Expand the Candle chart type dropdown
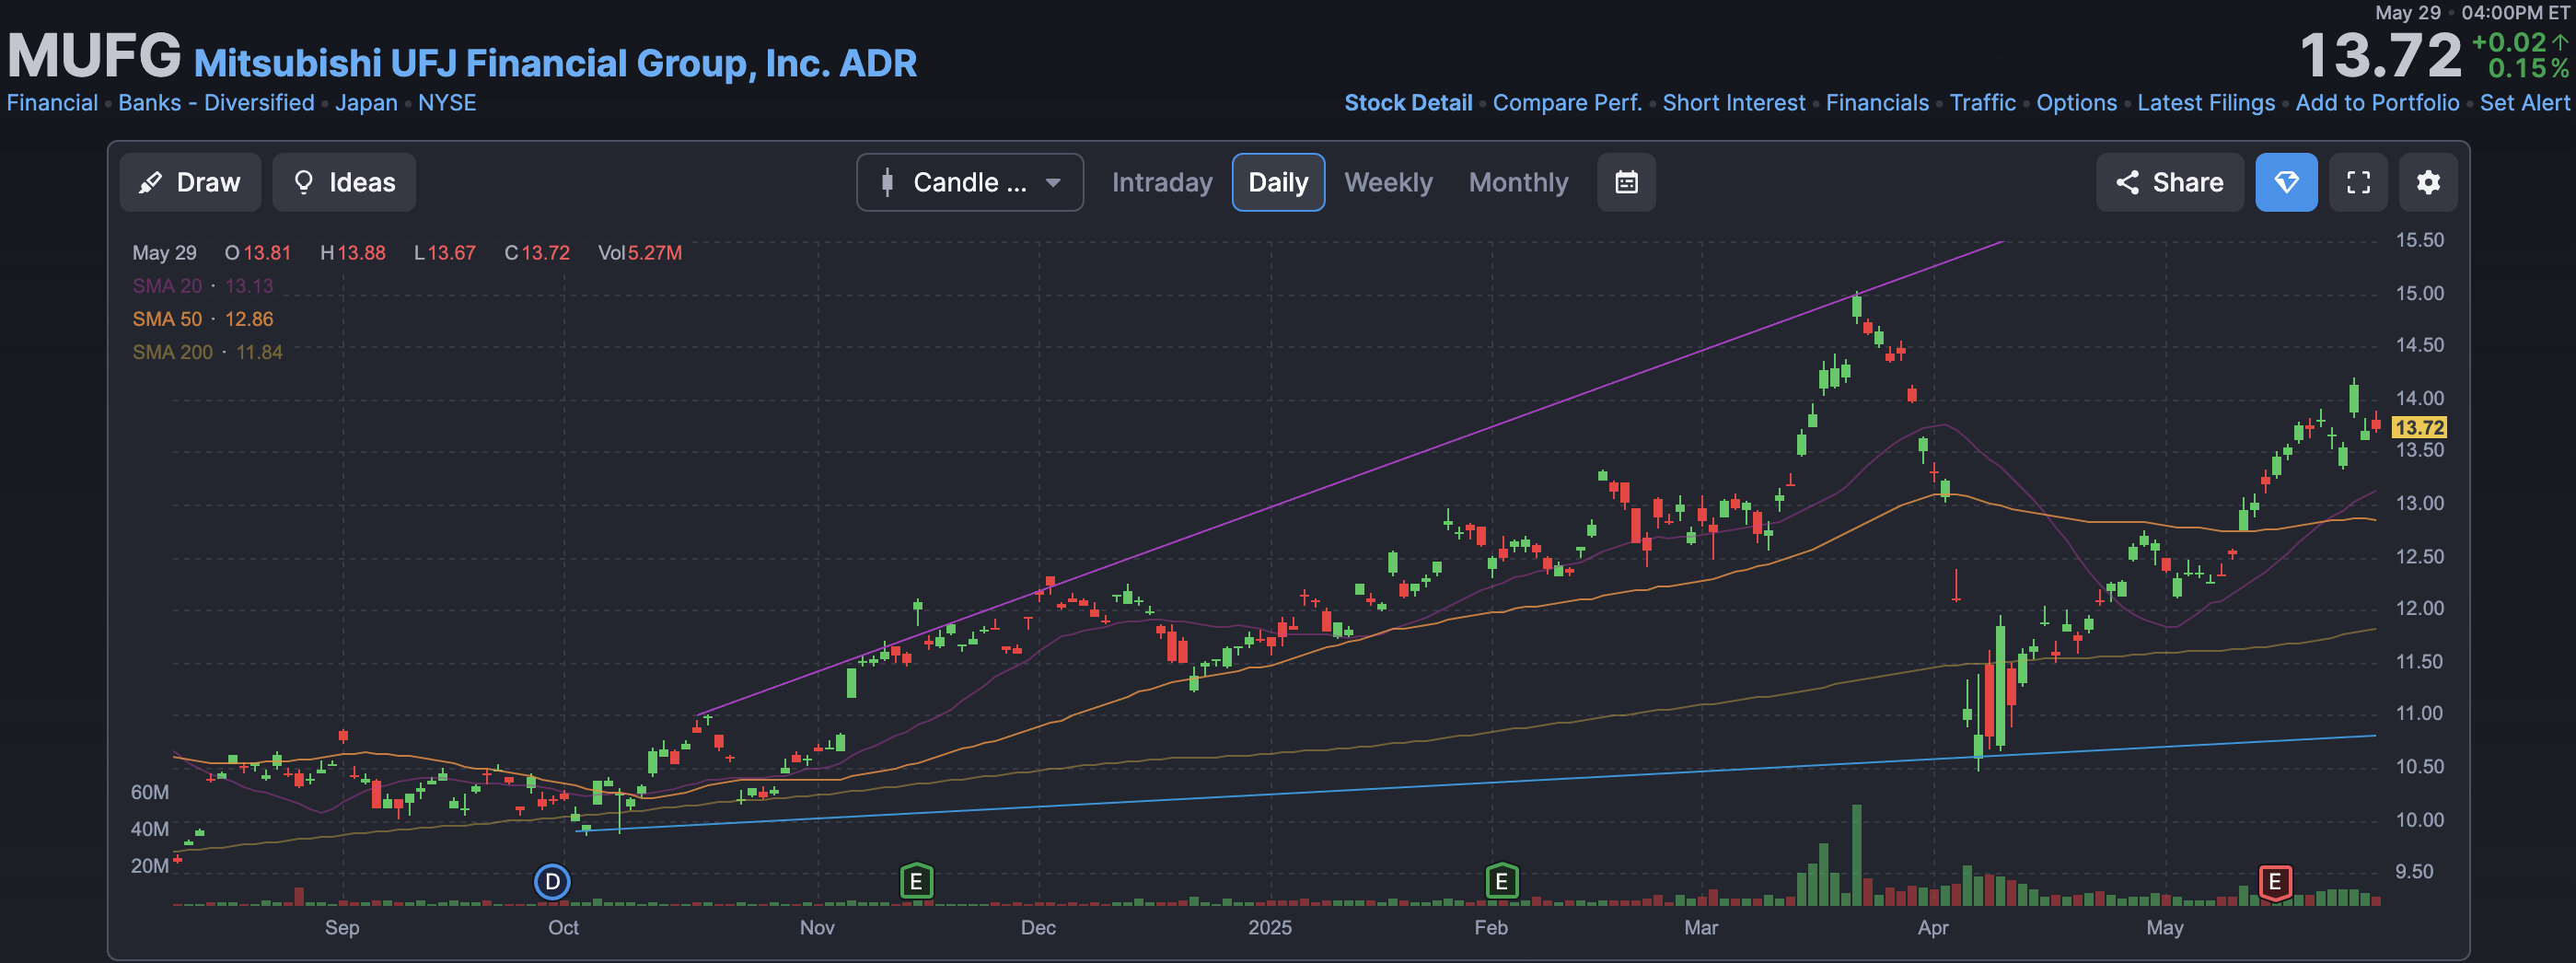The height and width of the screenshot is (963, 2576). tap(969, 182)
